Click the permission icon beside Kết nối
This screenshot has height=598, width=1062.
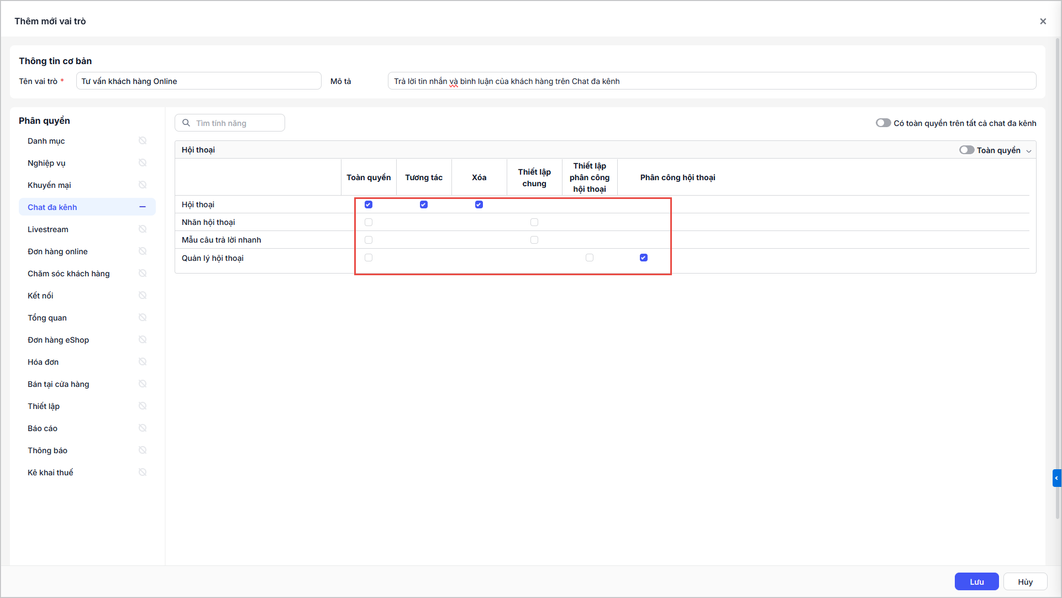143,296
